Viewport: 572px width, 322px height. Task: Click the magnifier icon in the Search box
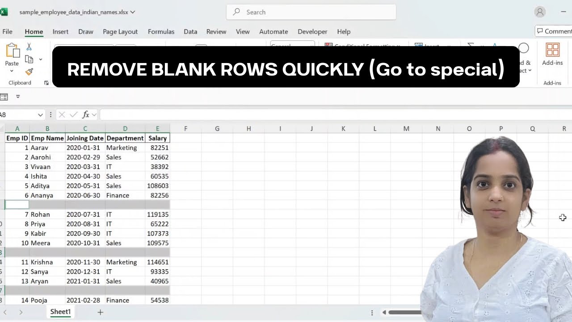[x=236, y=12]
